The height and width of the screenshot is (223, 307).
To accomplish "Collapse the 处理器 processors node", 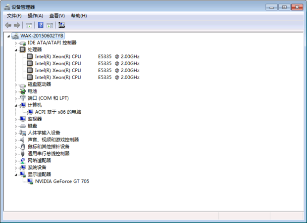I will click(x=16, y=50).
